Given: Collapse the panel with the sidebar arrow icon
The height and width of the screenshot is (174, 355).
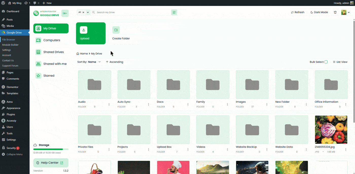Looking at the screenshot, I should [x=65, y=13].
